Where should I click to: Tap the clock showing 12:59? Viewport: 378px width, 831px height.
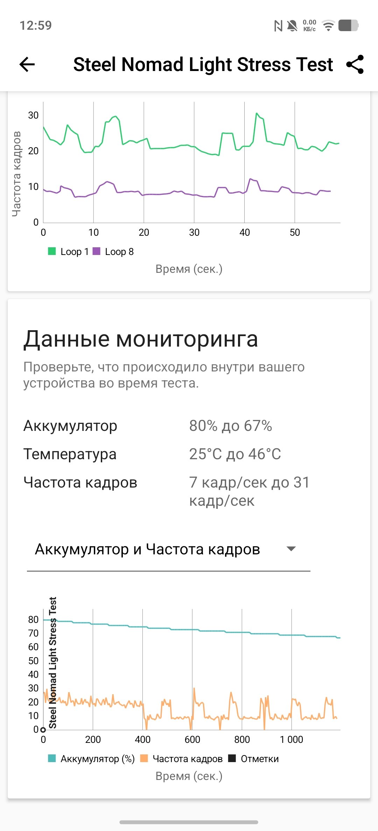(36, 26)
